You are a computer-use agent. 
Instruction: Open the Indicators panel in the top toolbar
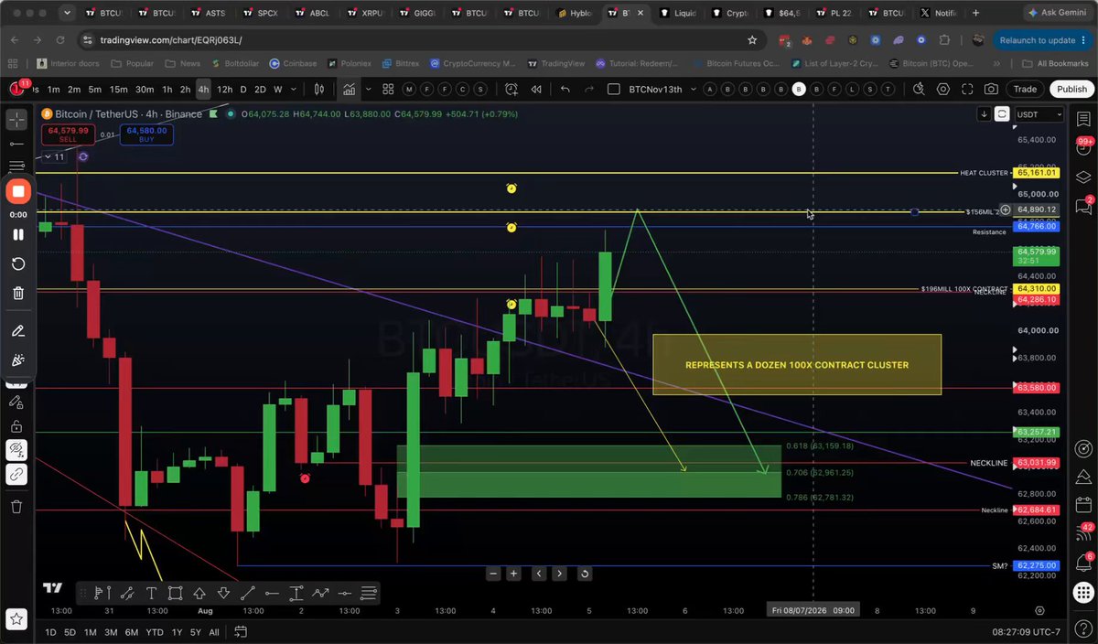tap(349, 89)
